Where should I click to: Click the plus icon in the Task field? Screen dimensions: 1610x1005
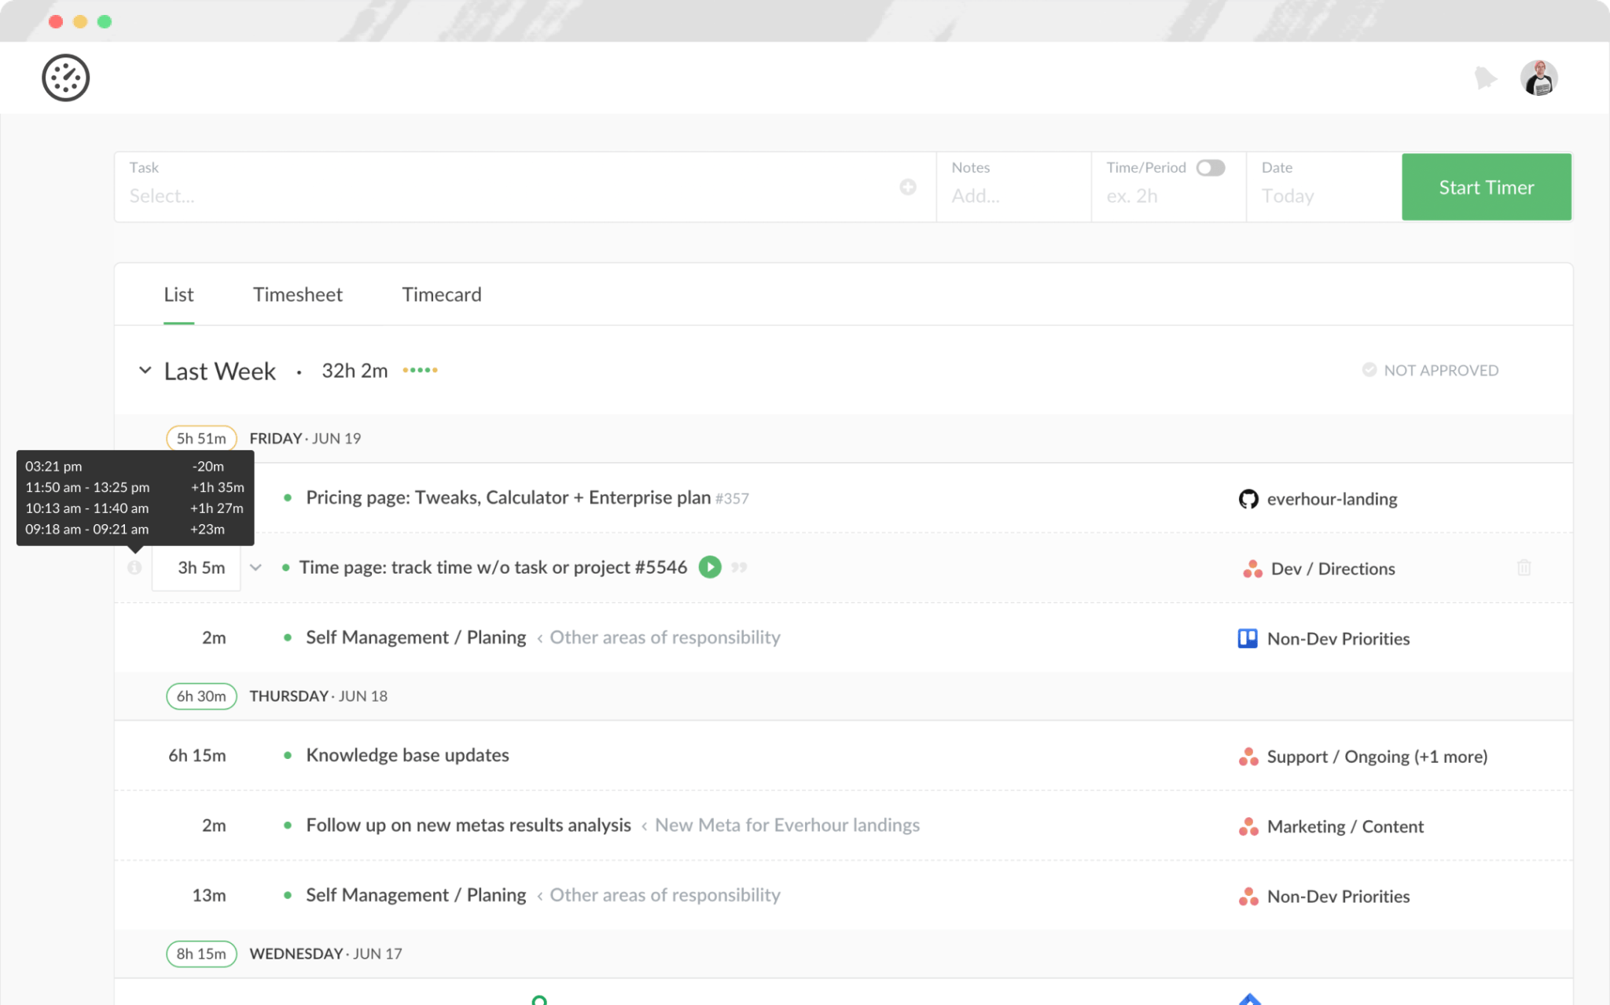(908, 187)
